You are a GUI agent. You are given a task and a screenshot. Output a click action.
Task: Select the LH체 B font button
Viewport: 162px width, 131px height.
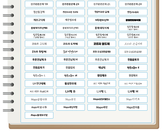[70, 92]
